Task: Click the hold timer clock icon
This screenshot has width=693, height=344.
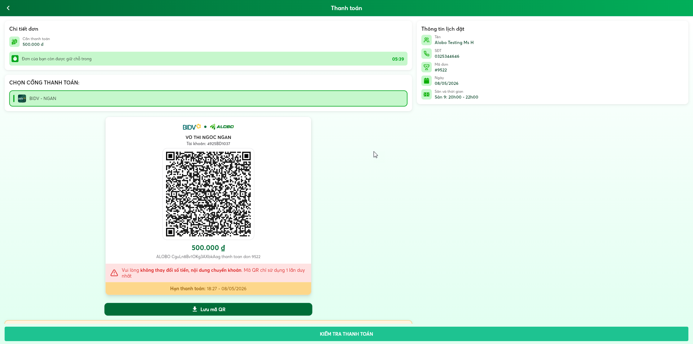Action: [15, 58]
